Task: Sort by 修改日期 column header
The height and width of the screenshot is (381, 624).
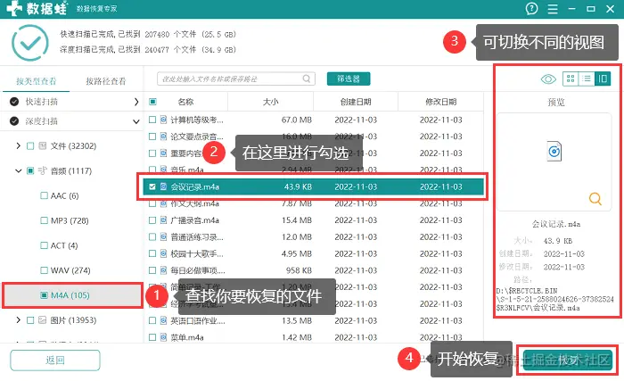Action: tap(440, 102)
